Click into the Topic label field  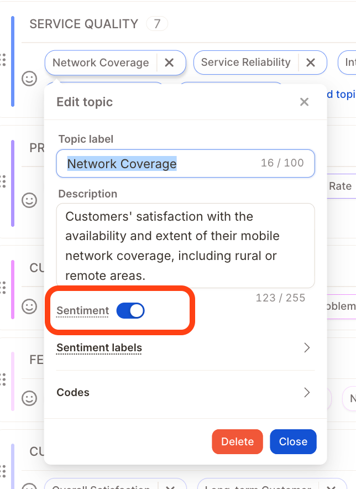(x=186, y=163)
